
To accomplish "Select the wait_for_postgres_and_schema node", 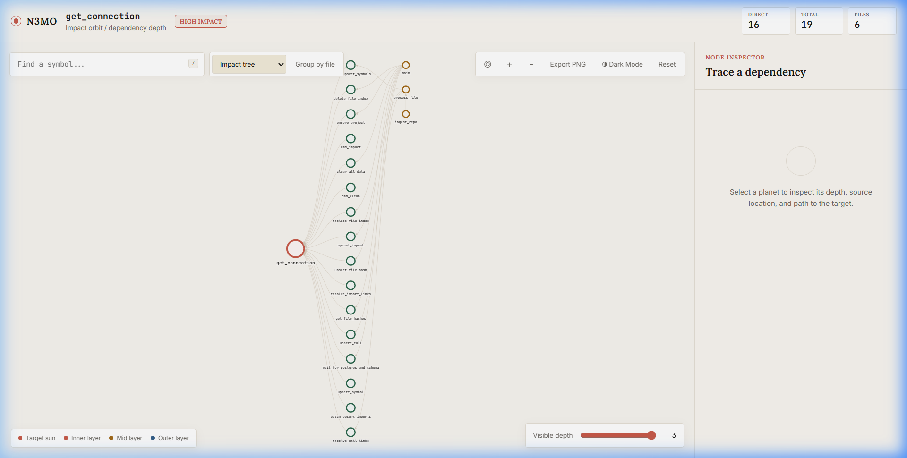I will click(x=351, y=359).
